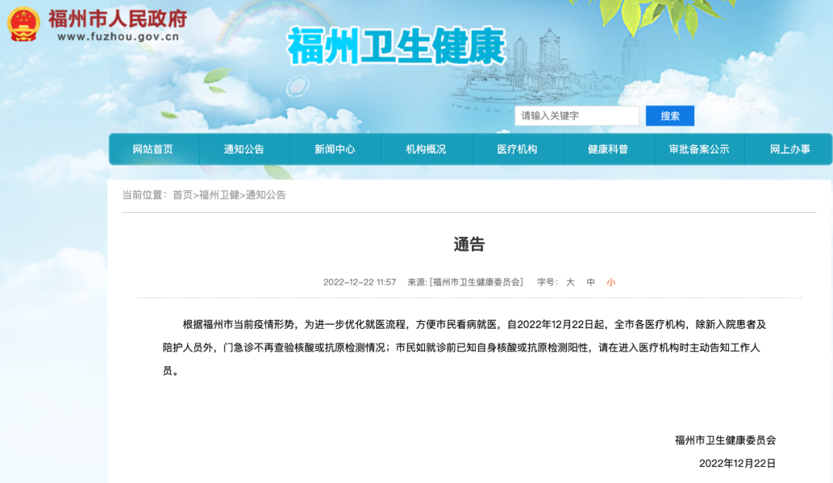
Task: Click the Fuzhou government emblem logo
Action: (x=23, y=23)
